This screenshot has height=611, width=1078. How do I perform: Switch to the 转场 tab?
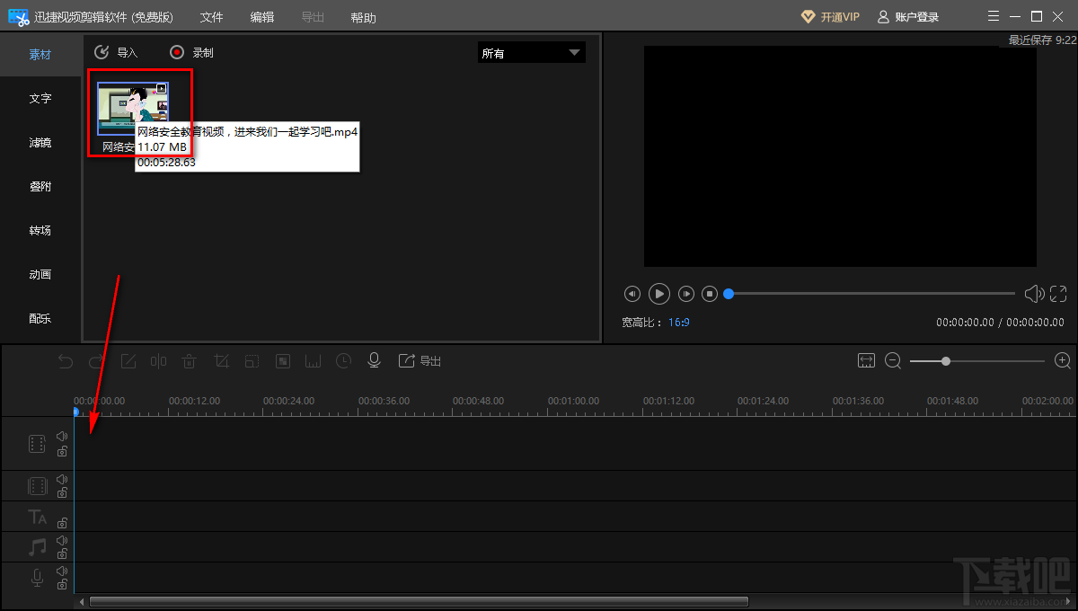[x=40, y=231]
